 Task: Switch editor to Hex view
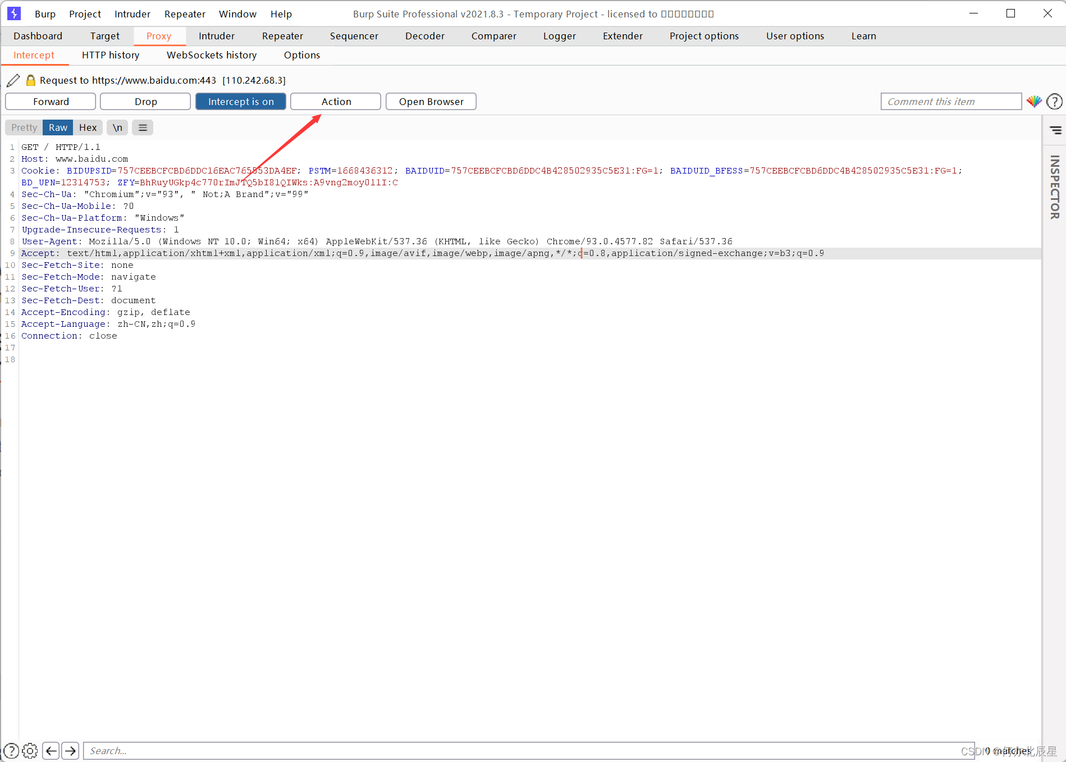[x=88, y=127]
